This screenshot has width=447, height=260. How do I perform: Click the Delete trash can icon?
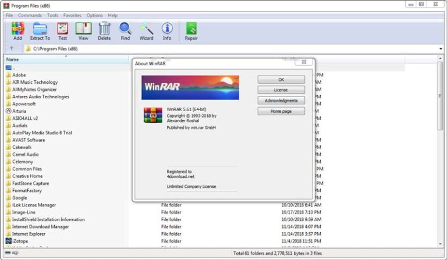[x=104, y=28]
